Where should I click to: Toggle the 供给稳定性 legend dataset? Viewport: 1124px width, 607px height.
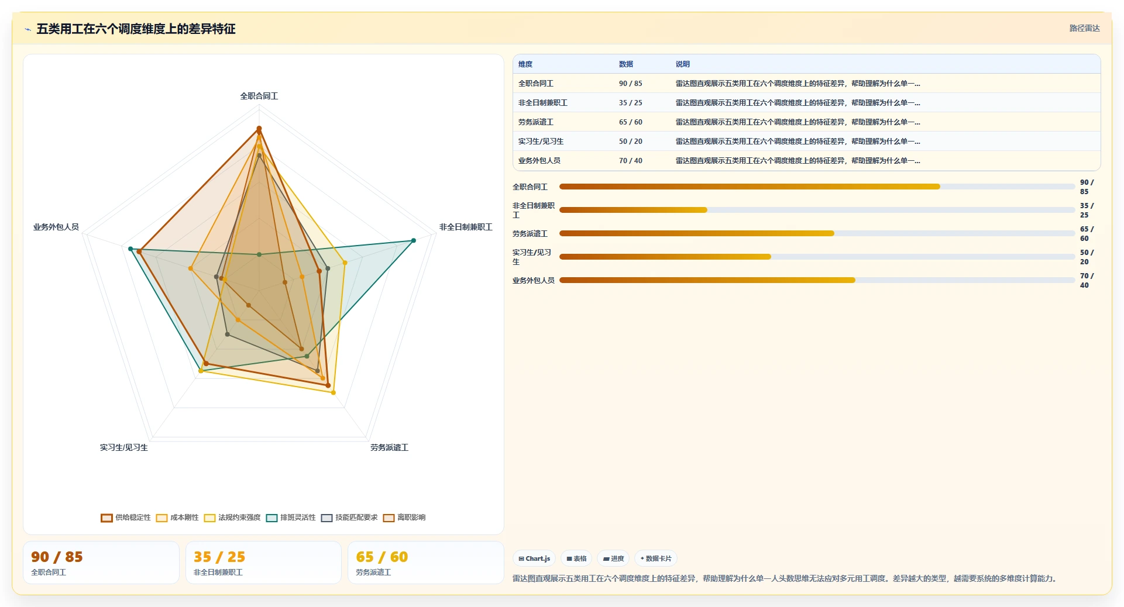click(126, 518)
